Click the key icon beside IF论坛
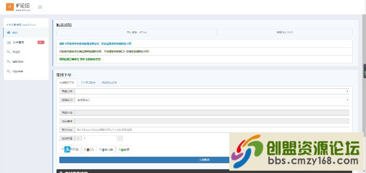This screenshot has width=366, height=173. (9, 52)
